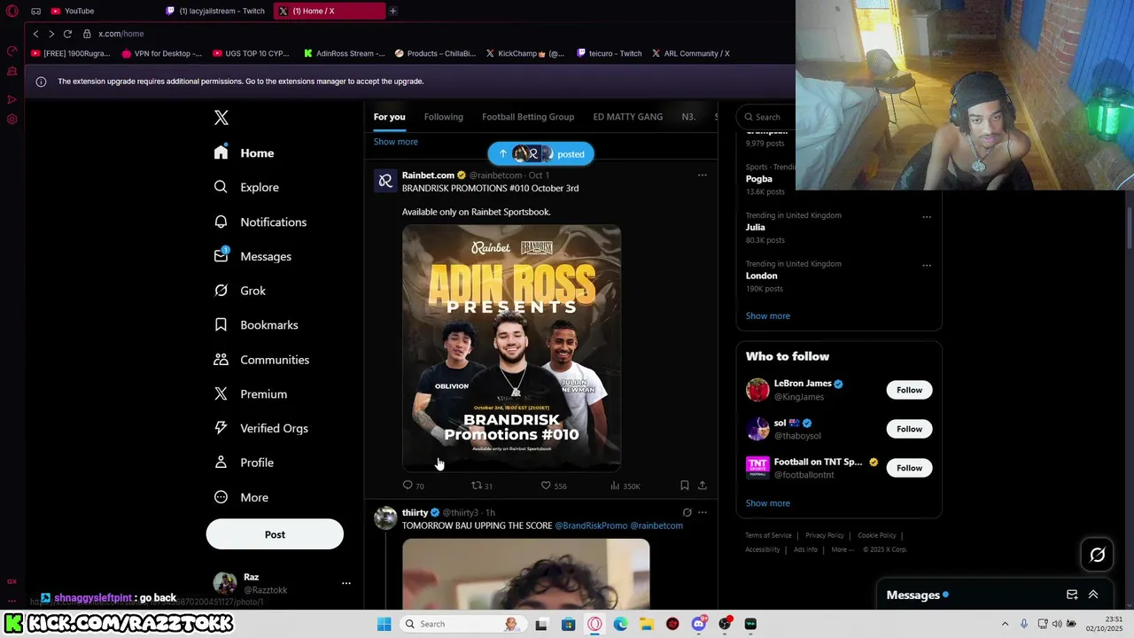Open Verified Orgs in the navigation

point(261,428)
